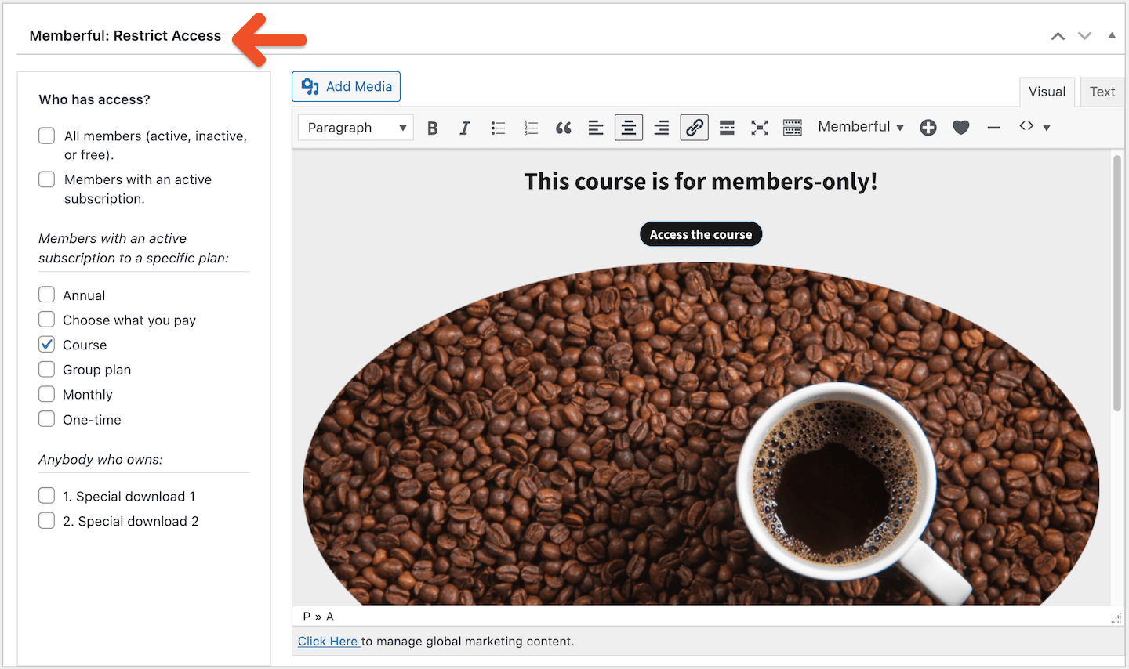Align text to the right

(661, 128)
